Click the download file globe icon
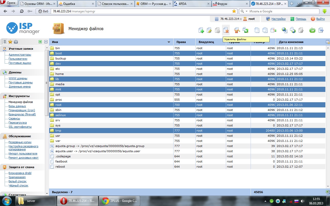330x206 pixels. click(x=284, y=30)
